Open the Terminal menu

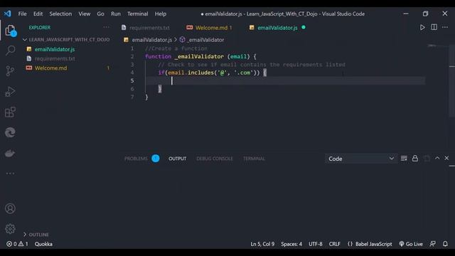pyautogui.click(x=137, y=14)
